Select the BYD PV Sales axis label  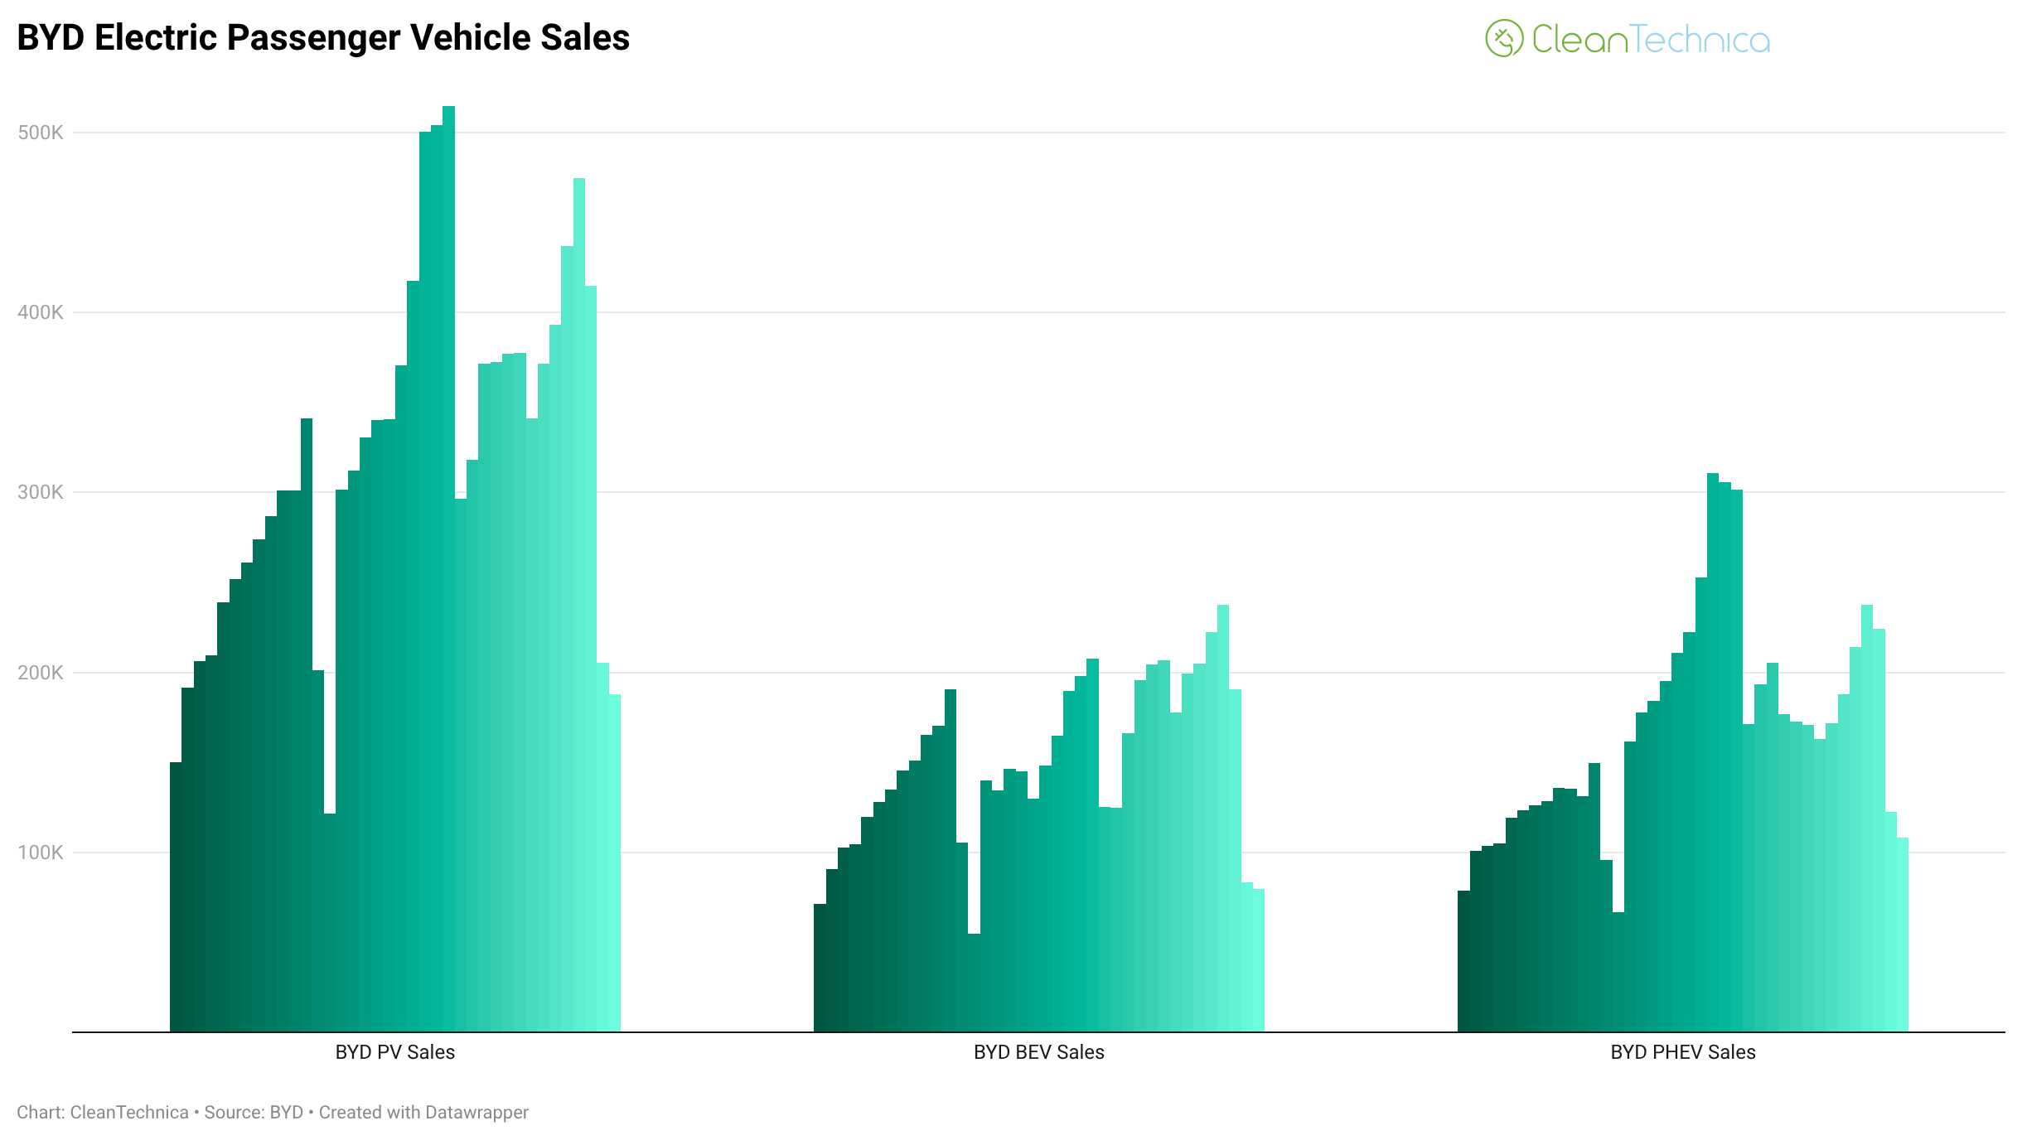[394, 1052]
